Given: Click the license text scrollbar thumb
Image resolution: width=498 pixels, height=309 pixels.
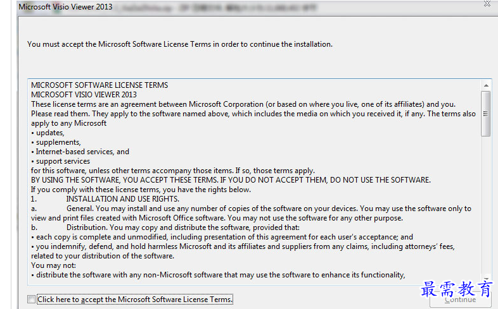Looking at the screenshot, I should pyautogui.click(x=485, y=114).
